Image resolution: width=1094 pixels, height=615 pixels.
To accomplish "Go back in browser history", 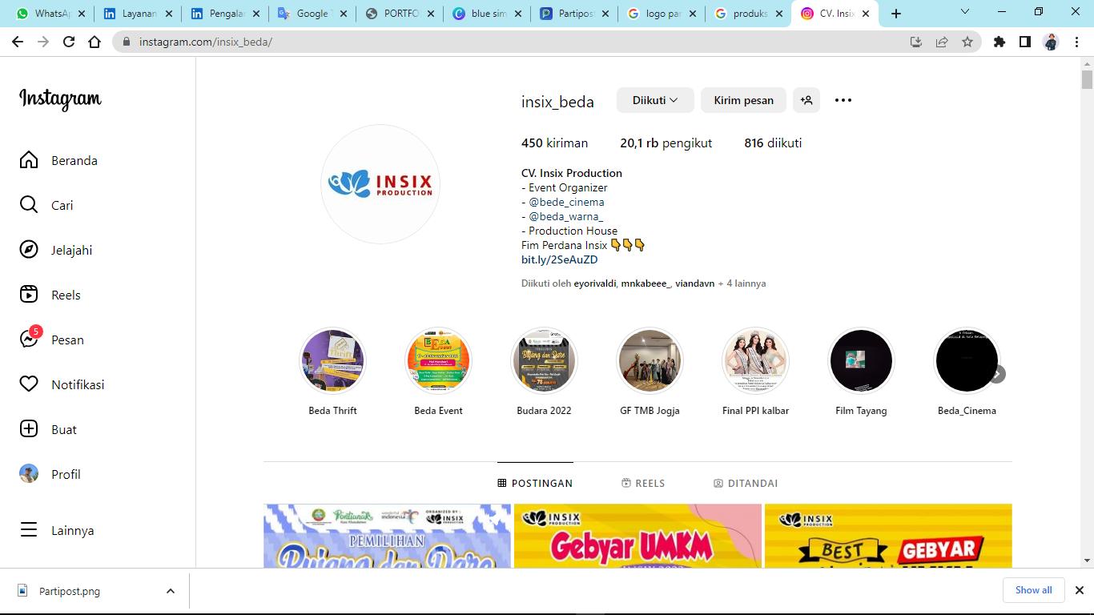I will coord(18,42).
